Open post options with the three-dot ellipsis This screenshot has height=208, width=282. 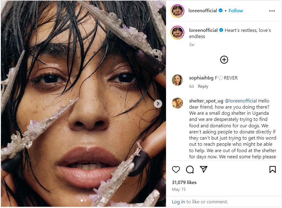(x=272, y=10)
